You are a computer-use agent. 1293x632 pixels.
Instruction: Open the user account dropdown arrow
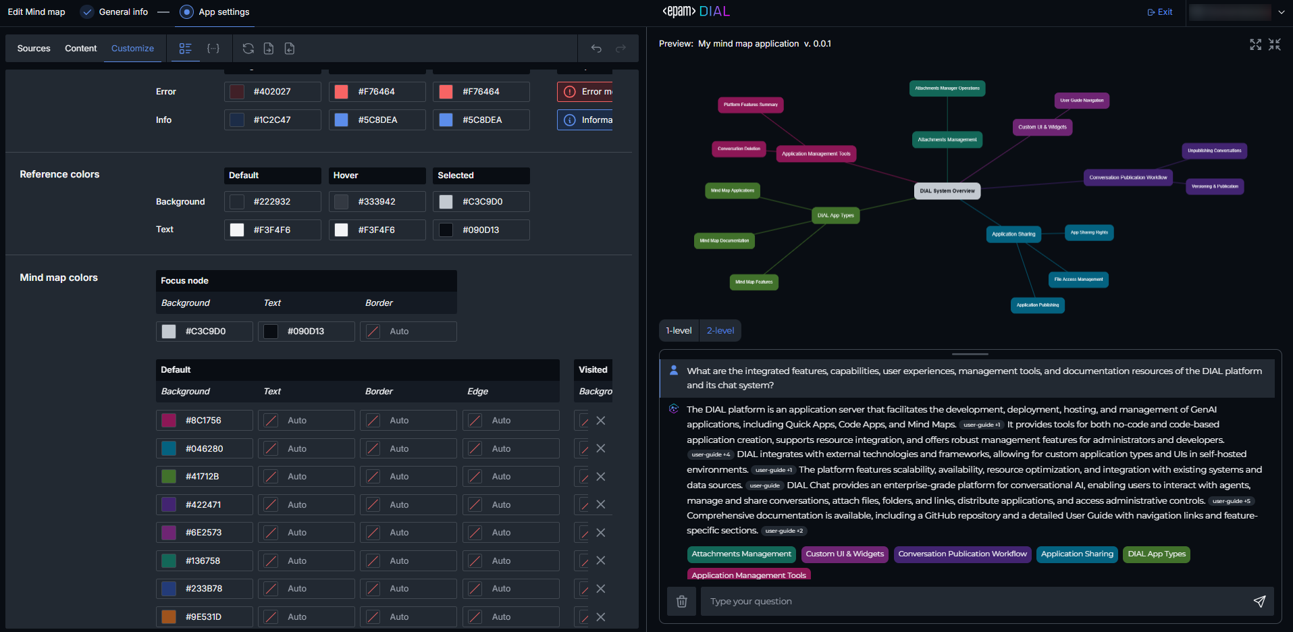[1281, 12]
